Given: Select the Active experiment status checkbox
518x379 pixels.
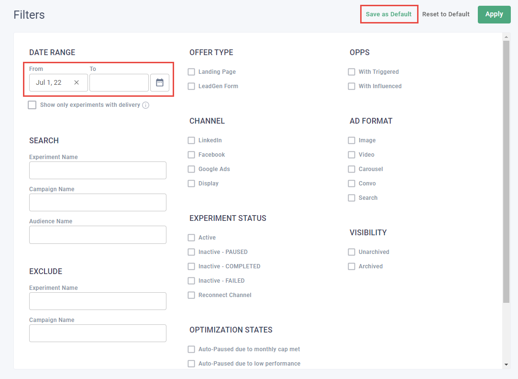Looking at the screenshot, I should tap(191, 238).
